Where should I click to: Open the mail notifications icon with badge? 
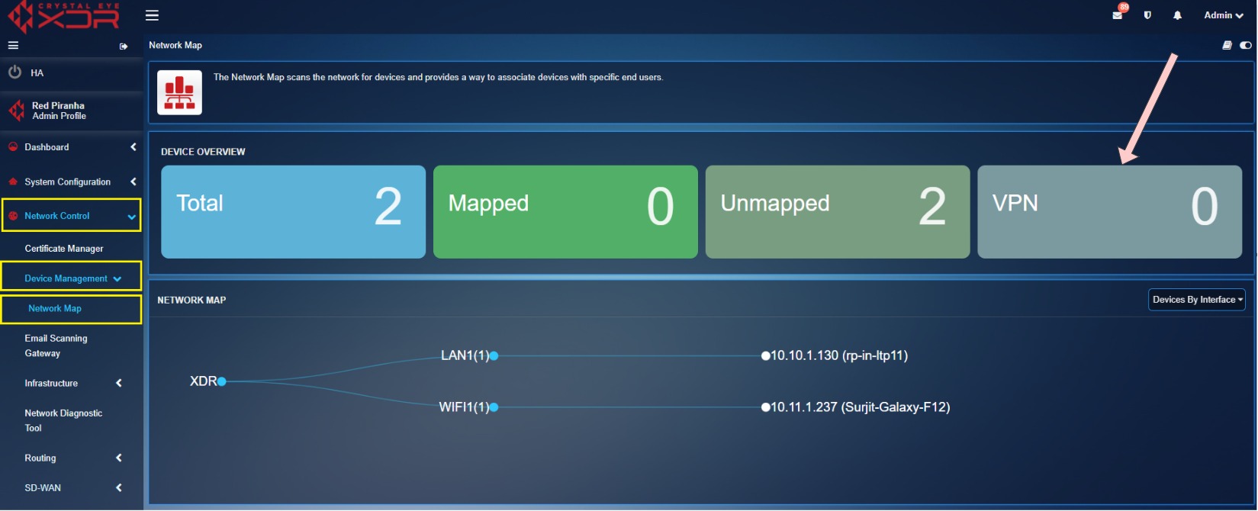coord(1118,14)
